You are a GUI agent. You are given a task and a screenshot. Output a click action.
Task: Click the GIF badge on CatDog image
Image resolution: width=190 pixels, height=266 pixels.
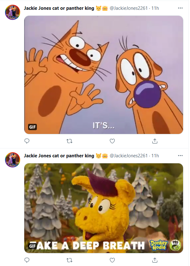[x=32, y=127]
